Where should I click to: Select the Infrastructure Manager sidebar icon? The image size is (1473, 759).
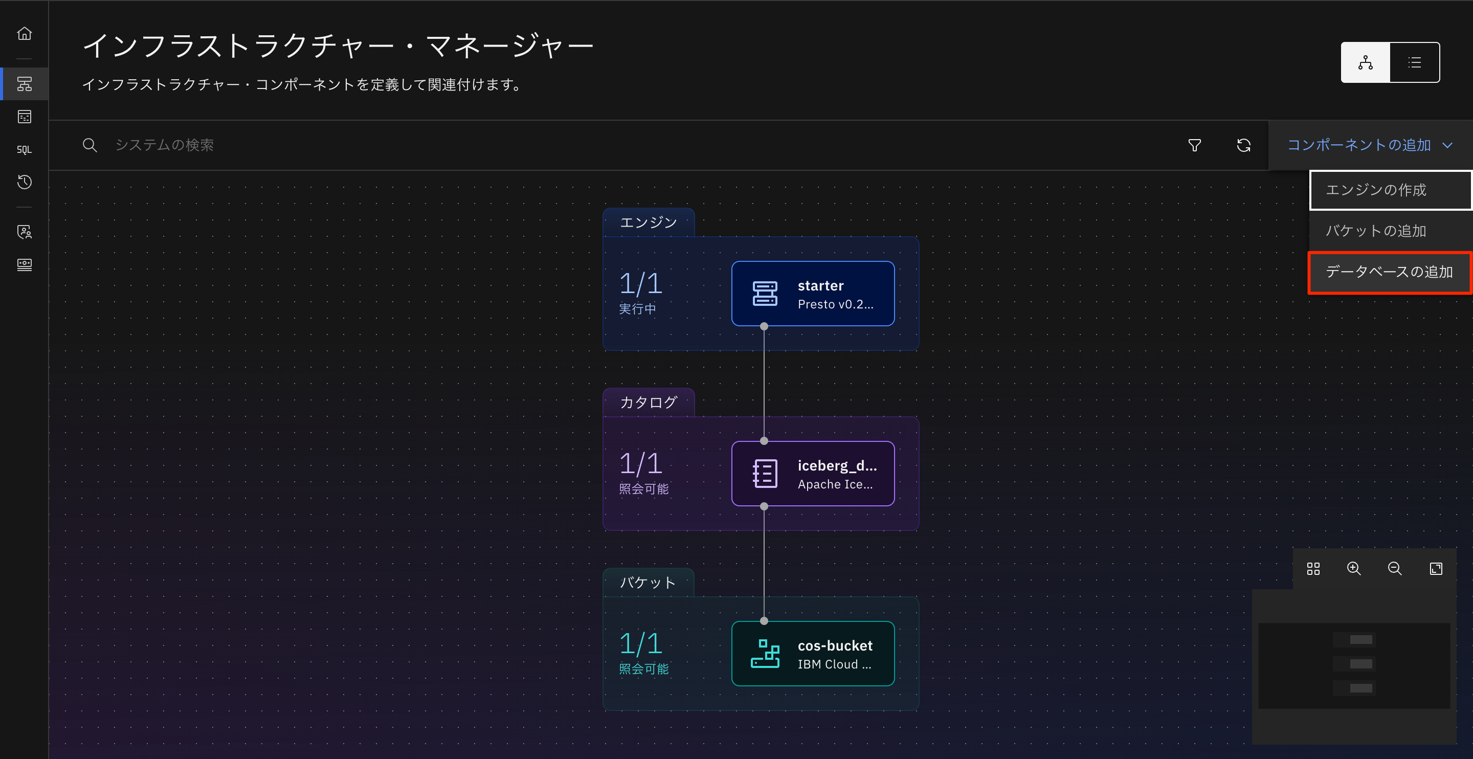(24, 83)
